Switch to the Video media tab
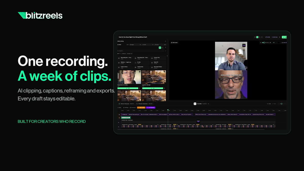This screenshot has height=171, width=304. coord(123,45)
